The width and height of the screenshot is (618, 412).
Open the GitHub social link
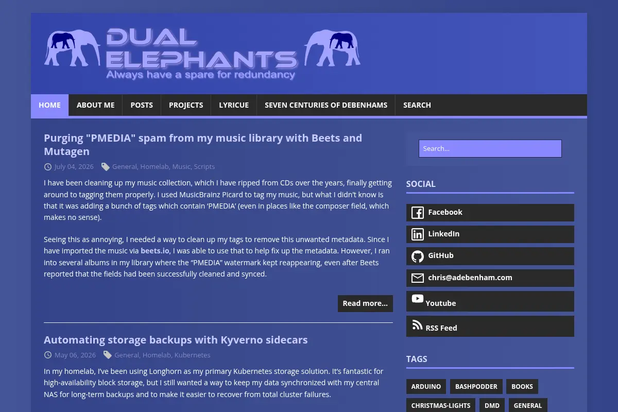pyautogui.click(x=490, y=256)
